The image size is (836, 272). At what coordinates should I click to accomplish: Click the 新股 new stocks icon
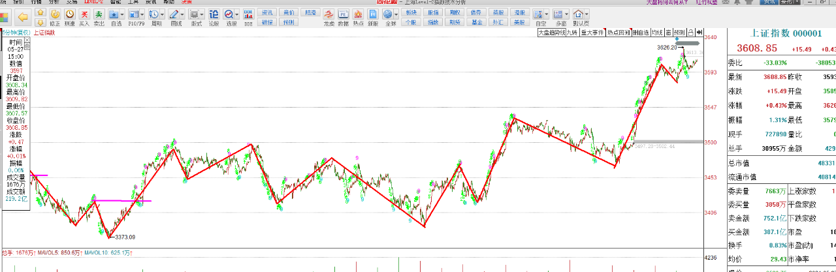click(x=373, y=16)
